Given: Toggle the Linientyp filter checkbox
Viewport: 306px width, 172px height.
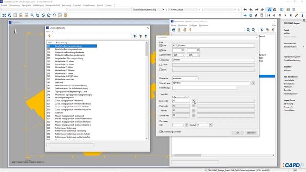Looking at the screenshot, I should tap(161, 60).
